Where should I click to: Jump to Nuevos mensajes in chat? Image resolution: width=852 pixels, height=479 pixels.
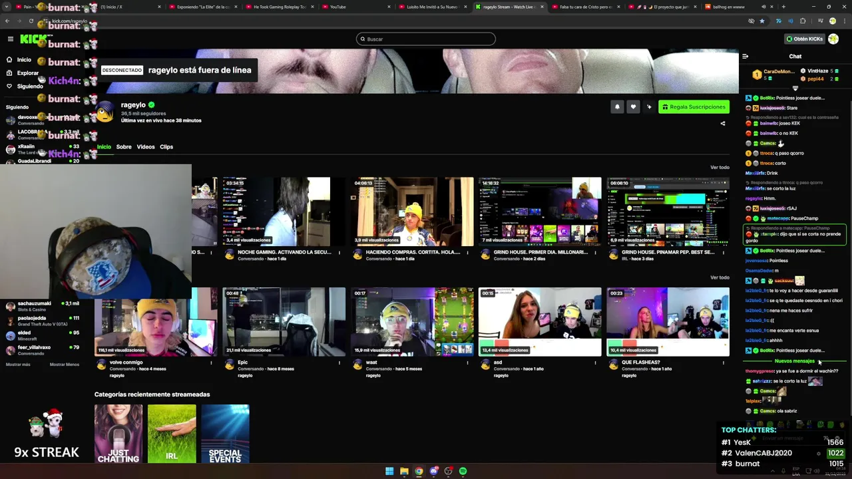click(795, 361)
